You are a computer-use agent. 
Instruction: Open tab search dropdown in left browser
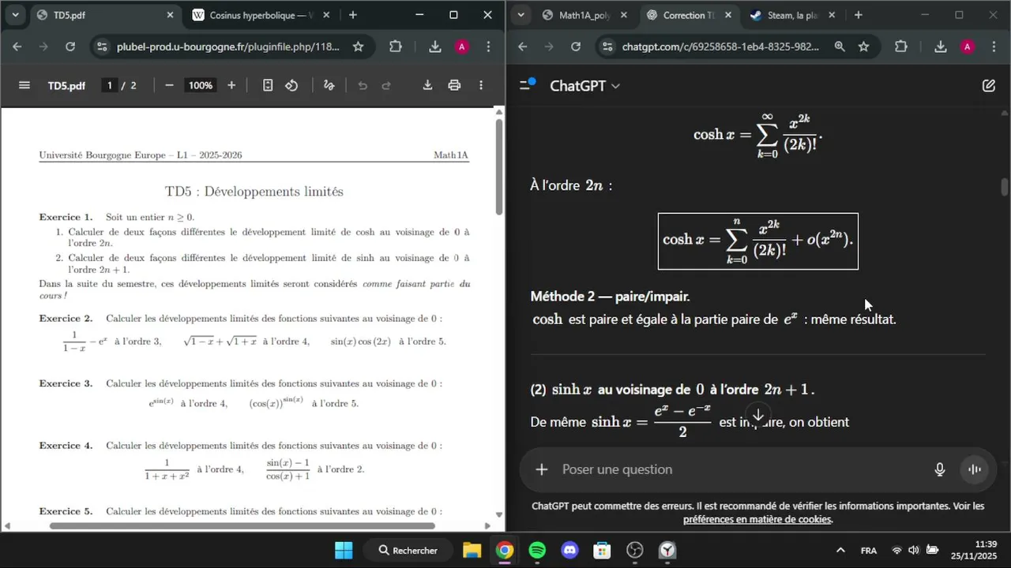(x=15, y=15)
